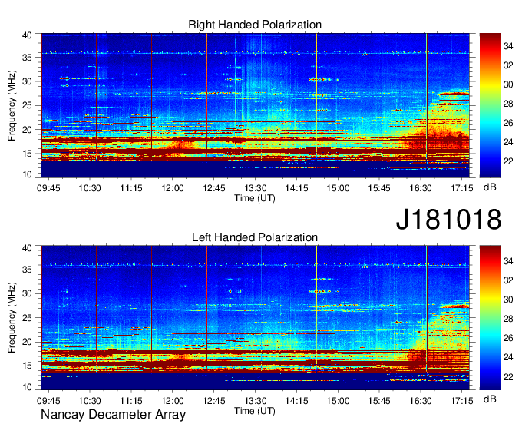Image resolution: width=522 pixels, height=424 pixels.
Task: Click the 'Left Handed Polarization' plot title
Action: (255, 237)
